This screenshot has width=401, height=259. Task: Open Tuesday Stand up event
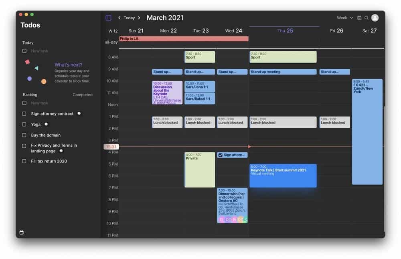(200, 72)
